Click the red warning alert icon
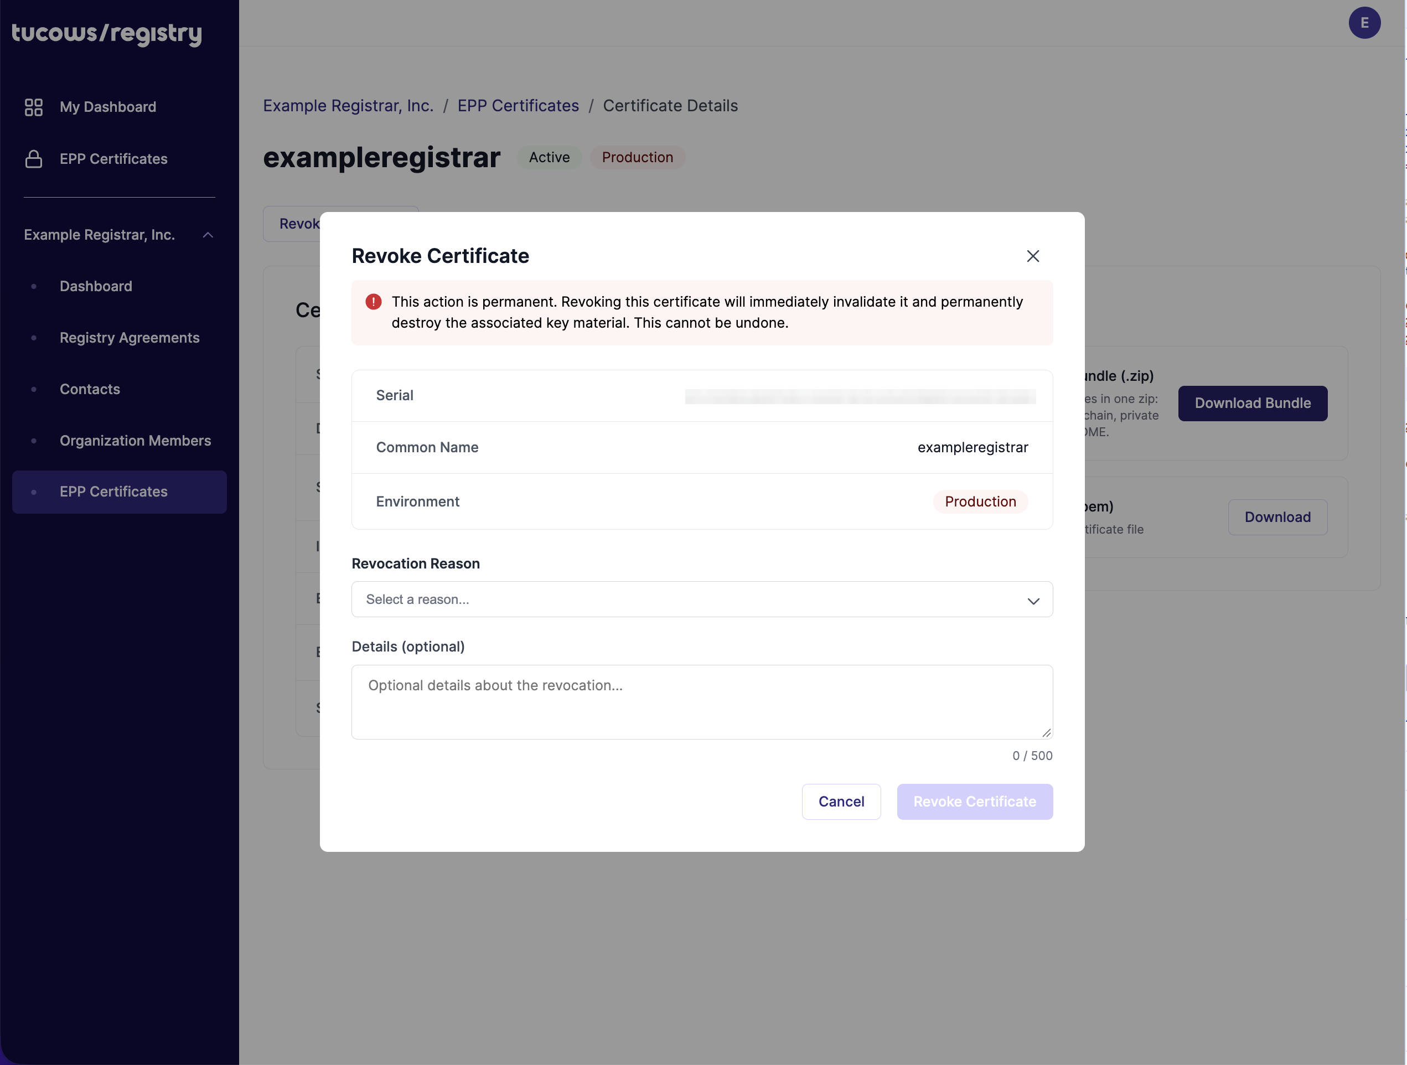This screenshot has height=1065, width=1407. pyautogui.click(x=374, y=302)
